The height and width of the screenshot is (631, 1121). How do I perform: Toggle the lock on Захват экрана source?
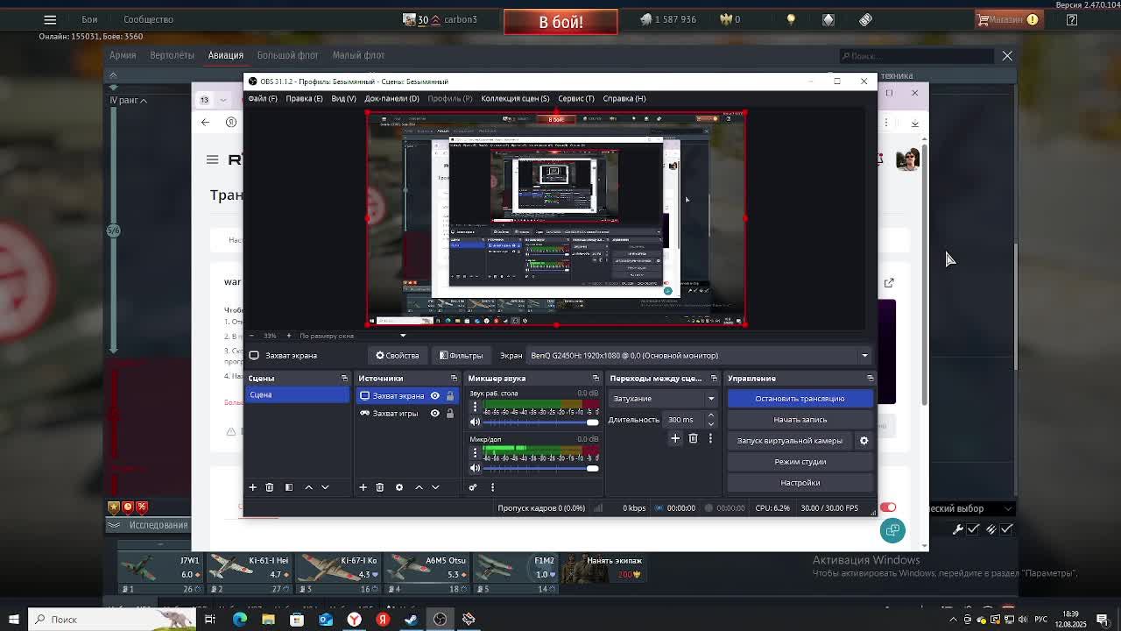tap(450, 396)
